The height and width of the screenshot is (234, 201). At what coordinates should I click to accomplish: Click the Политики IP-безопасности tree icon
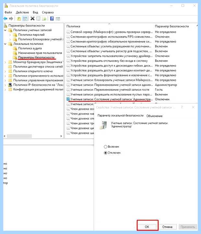(x=10, y=85)
